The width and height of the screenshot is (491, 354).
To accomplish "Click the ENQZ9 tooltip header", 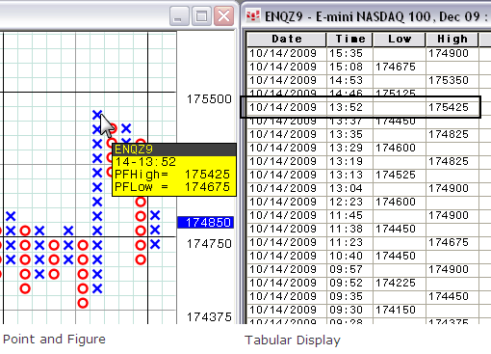I will click(x=174, y=150).
